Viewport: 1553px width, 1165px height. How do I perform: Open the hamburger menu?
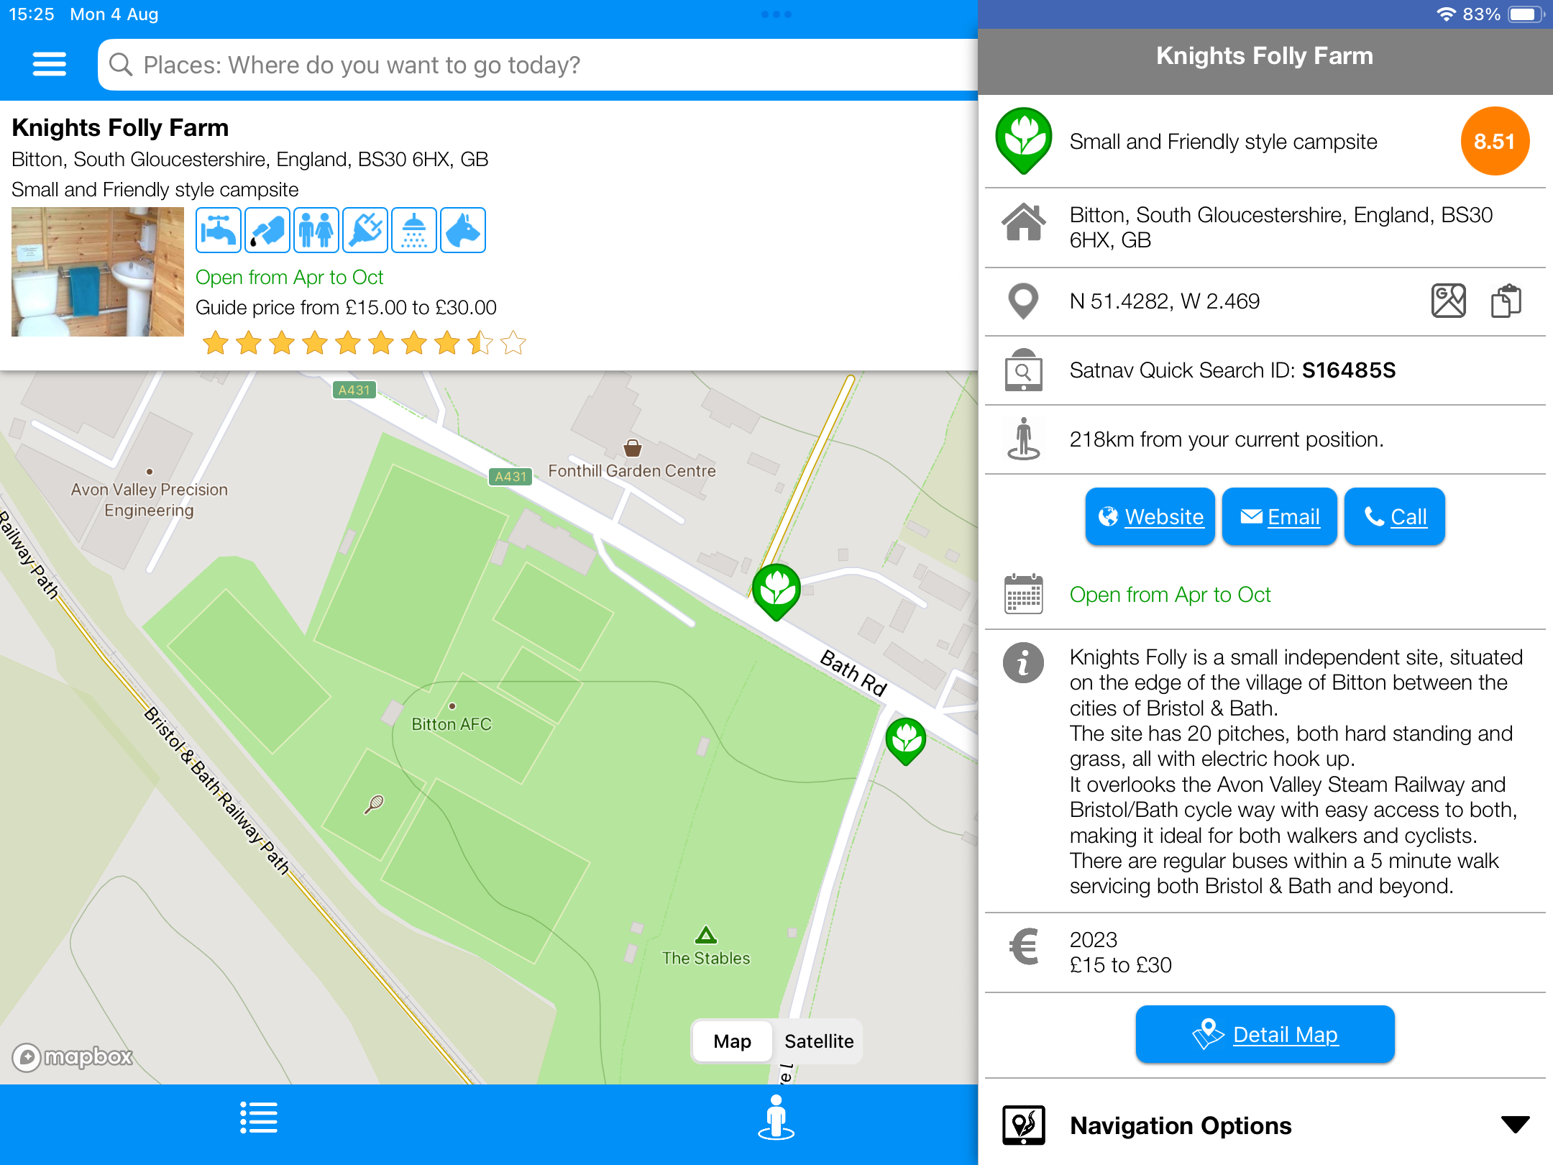[49, 64]
